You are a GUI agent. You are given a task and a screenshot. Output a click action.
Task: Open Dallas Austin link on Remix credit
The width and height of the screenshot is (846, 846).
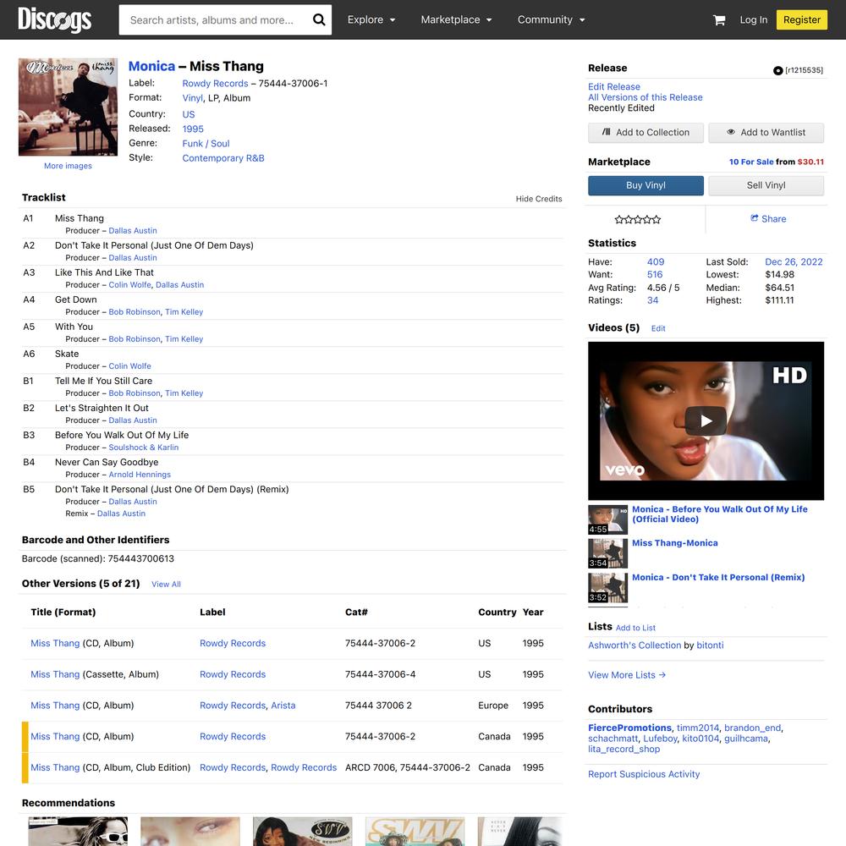[121, 514]
